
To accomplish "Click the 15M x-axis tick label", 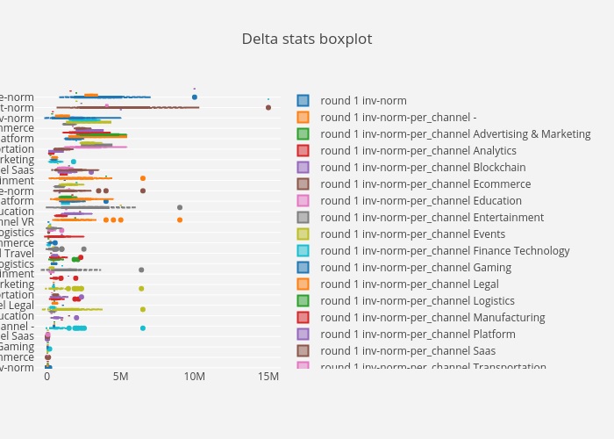I will coord(268,377).
